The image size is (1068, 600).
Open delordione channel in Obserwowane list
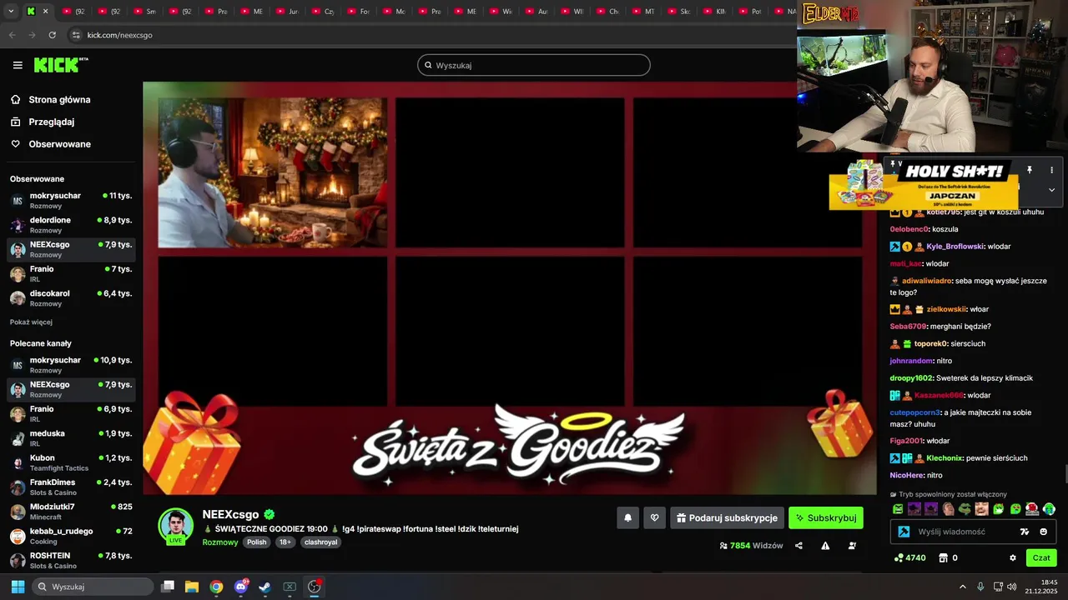pyautogui.click(x=71, y=225)
